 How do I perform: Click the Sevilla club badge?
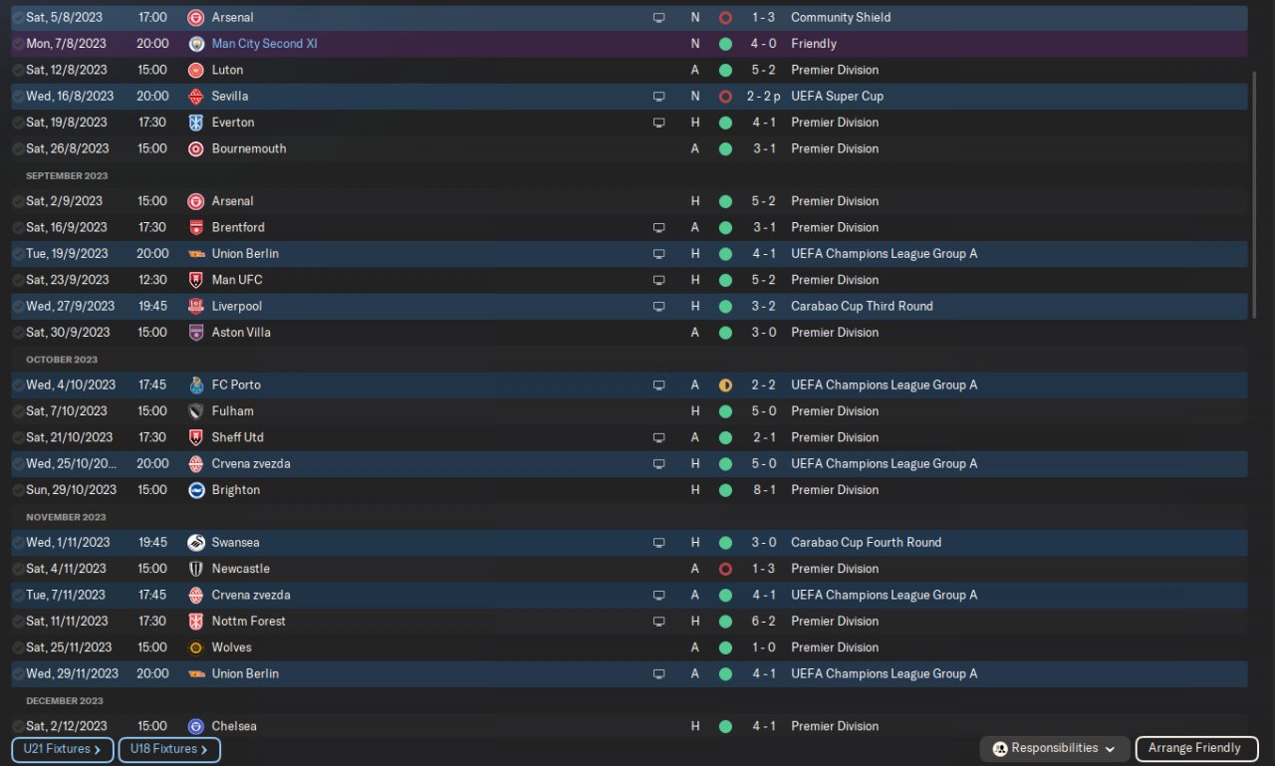tap(196, 97)
